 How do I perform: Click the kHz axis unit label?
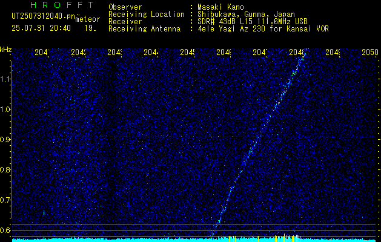(x=5, y=50)
